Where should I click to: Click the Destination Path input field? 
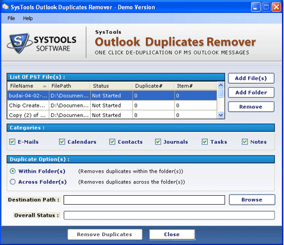click(x=144, y=200)
